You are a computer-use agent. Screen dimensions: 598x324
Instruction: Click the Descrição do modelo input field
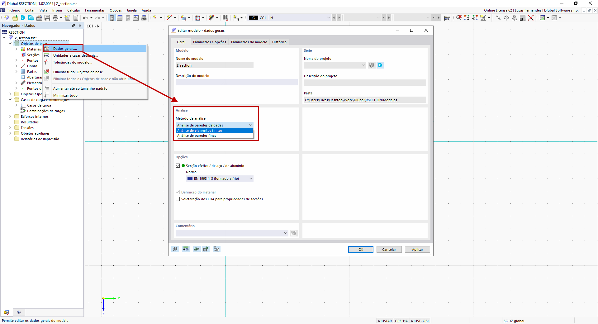coord(237,82)
